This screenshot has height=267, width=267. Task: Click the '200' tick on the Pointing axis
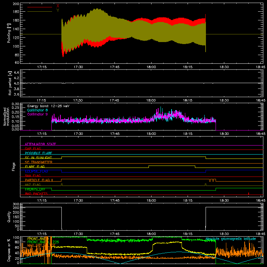click(x=16, y=4)
